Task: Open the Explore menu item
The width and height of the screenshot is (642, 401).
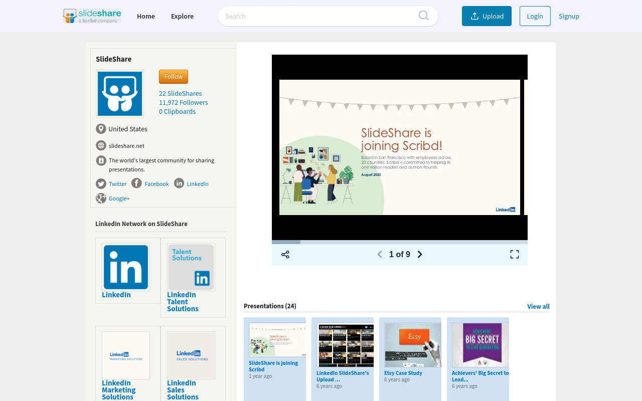Action: pyautogui.click(x=182, y=16)
